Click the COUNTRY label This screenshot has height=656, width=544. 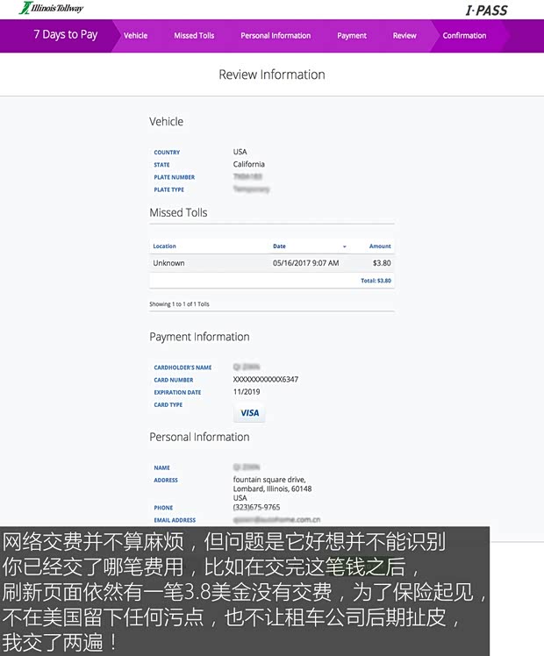tap(167, 153)
